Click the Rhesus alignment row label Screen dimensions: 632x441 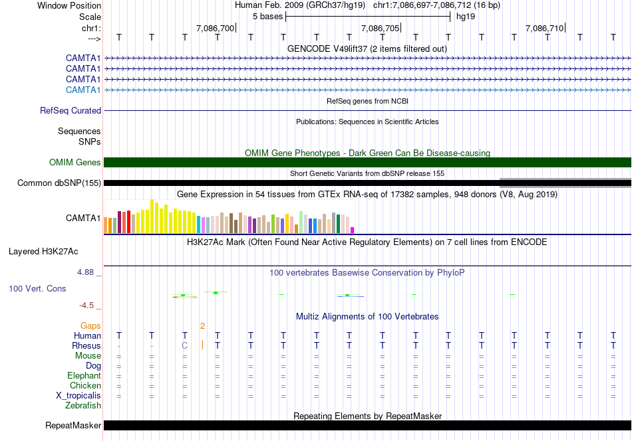86,345
